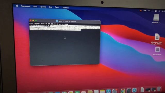This screenshot has height=93, width=165.
Task: Open the Терминал application menu
Action: [26, 6]
